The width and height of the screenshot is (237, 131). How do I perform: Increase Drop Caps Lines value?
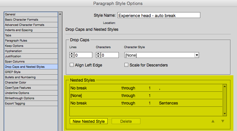(x=72, y=54)
